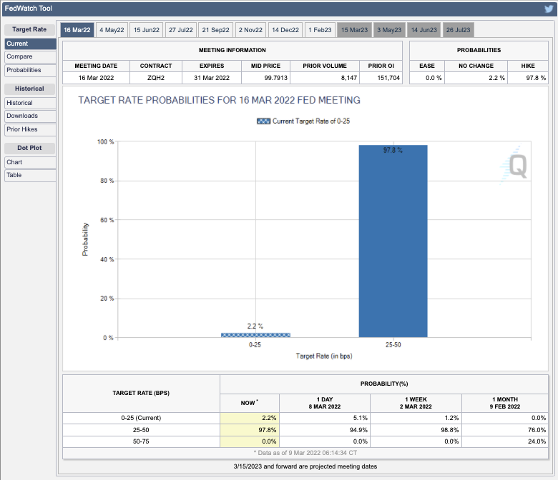The image size is (558, 480).
Task: Open Probabilities in the Target Rate section
Action: click(30, 70)
